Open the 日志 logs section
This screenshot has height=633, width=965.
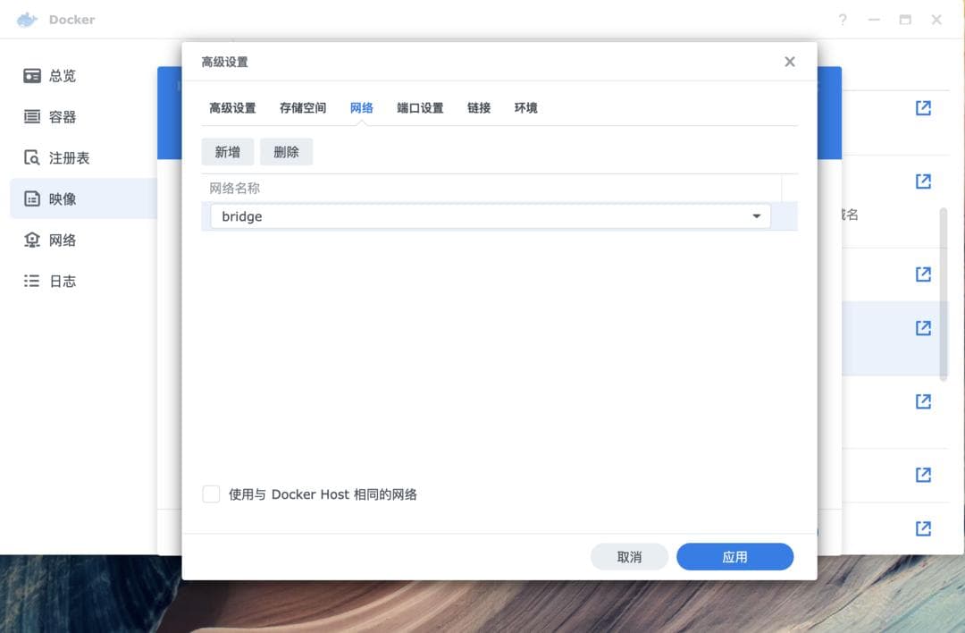[x=83, y=282]
